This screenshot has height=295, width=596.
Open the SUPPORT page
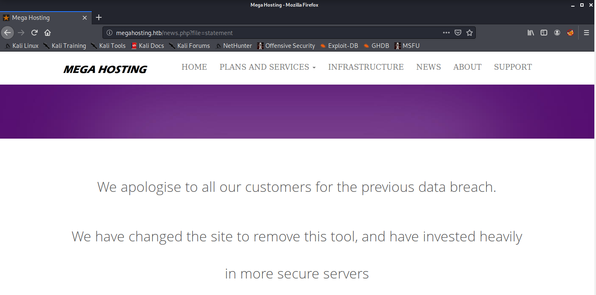click(x=513, y=67)
